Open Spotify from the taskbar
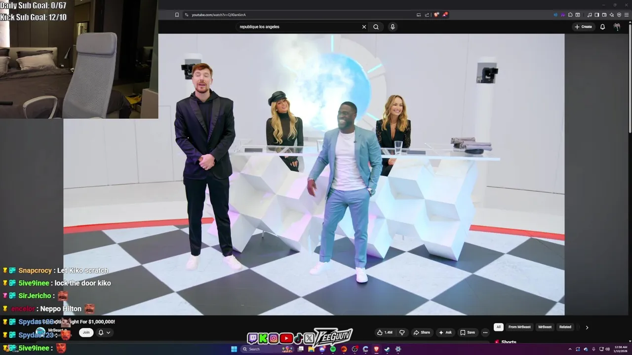The height and width of the screenshot is (355, 632). click(x=333, y=349)
